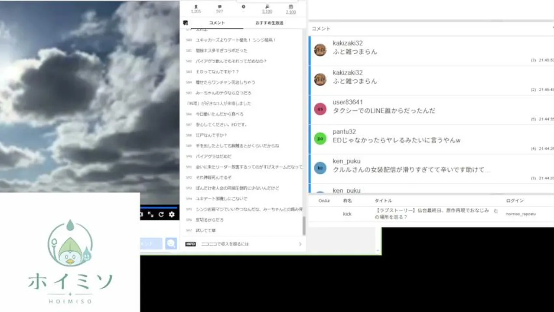Select comment 江戸なんですか?
The height and width of the screenshot is (312, 554).
[x=212, y=135]
